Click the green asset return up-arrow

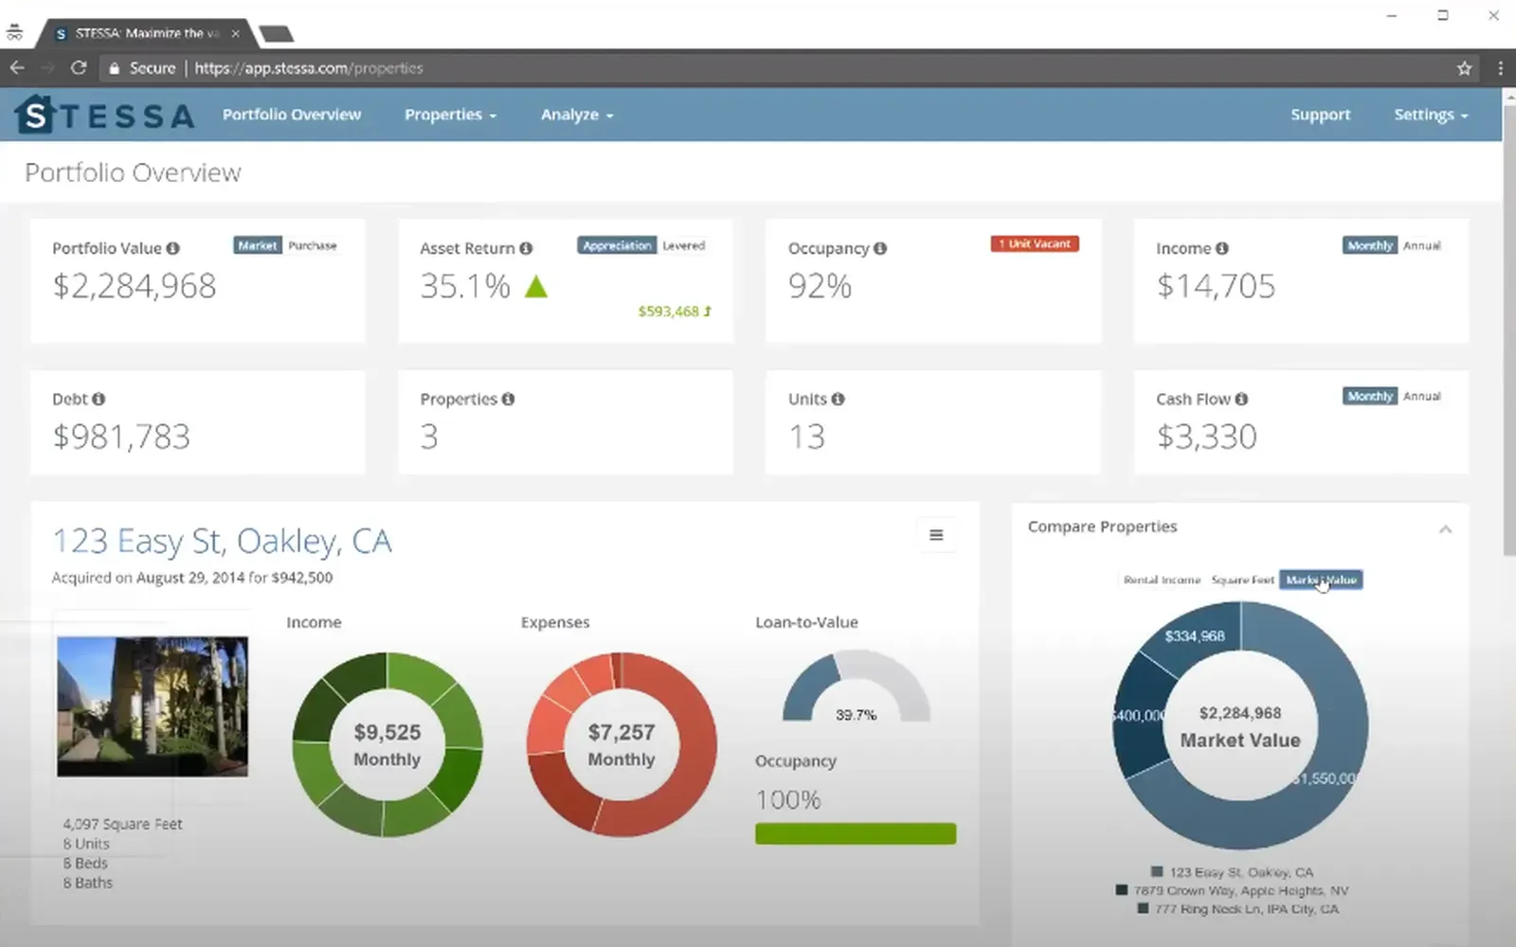pos(536,286)
